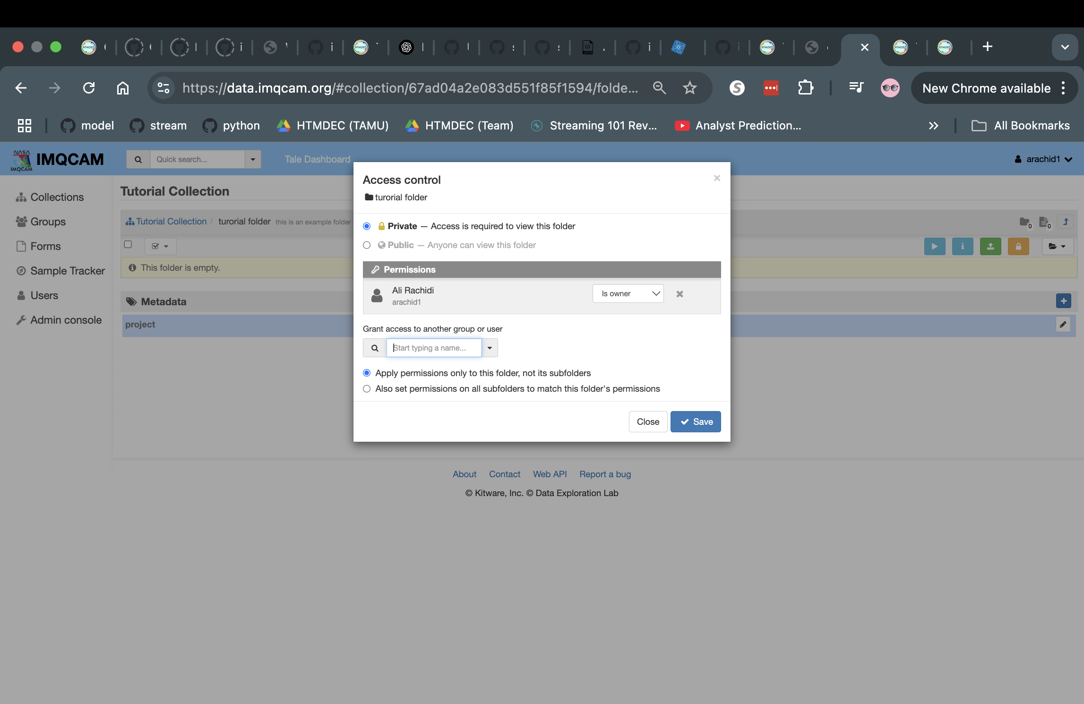Screen dimensions: 1084x704
Task: Edit the project metadata with pencil icon
Action: [1063, 325]
